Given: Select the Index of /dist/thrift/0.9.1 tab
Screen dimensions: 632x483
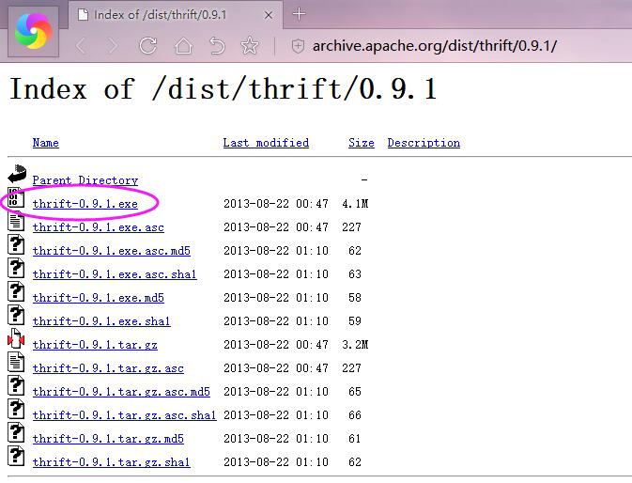Looking at the screenshot, I should (176, 15).
